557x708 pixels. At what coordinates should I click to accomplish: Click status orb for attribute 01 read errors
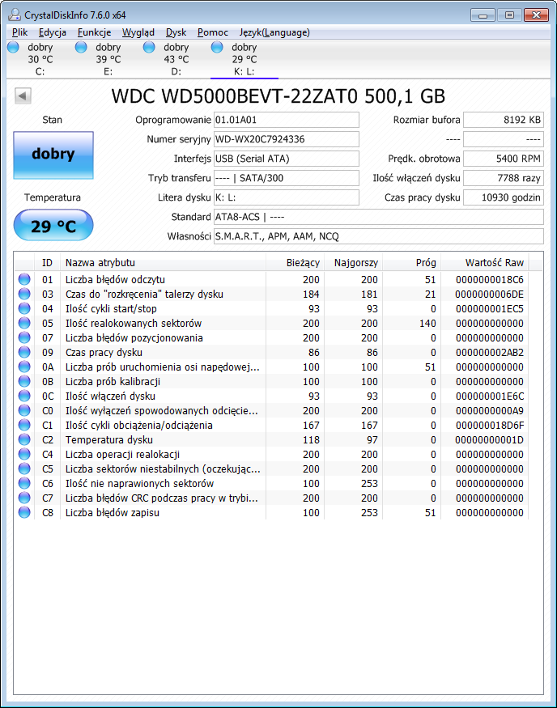coord(24,279)
